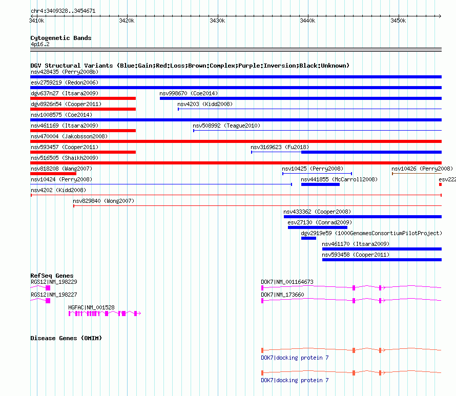Viewport: 456px width, 396px height.
Task: Open variant nsv10425 (Perry2008)
Action: point(317,174)
